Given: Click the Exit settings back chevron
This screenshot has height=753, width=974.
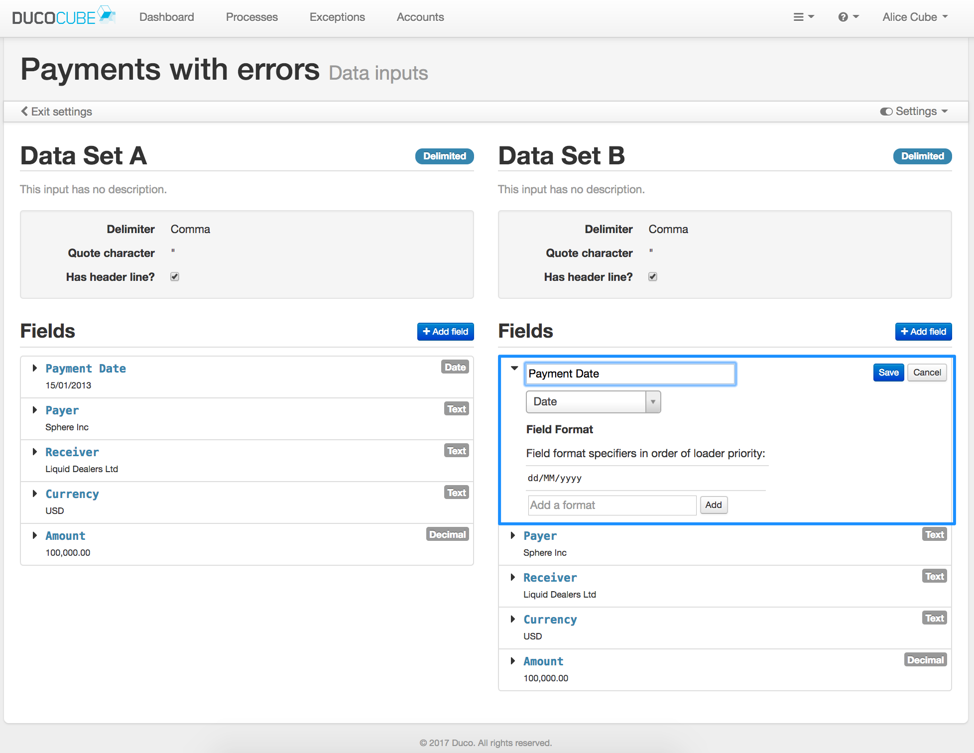Looking at the screenshot, I should pos(24,111).
